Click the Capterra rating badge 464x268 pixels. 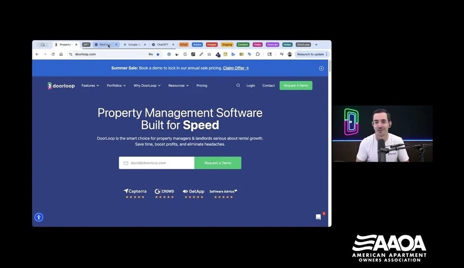coord(135,193)
